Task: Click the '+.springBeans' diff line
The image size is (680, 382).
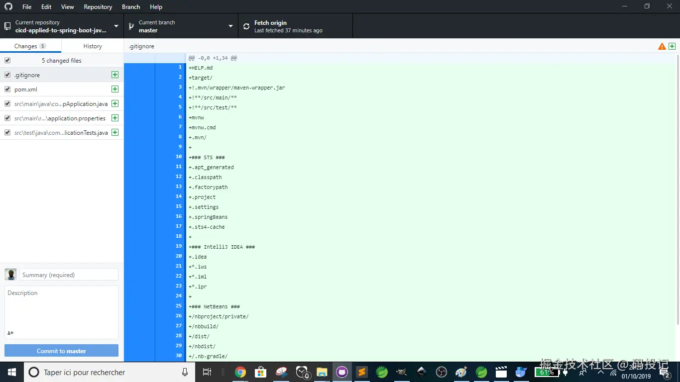Action: [208, 217]
